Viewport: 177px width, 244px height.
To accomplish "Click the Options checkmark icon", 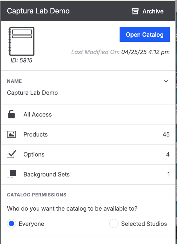I will (x=11, y=154).
